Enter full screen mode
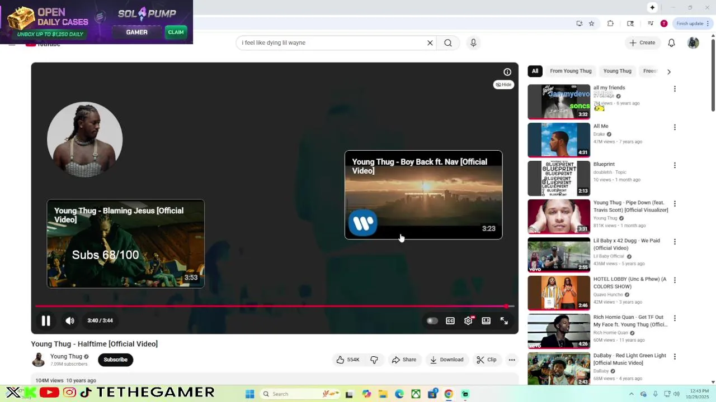 click(504, 320)
